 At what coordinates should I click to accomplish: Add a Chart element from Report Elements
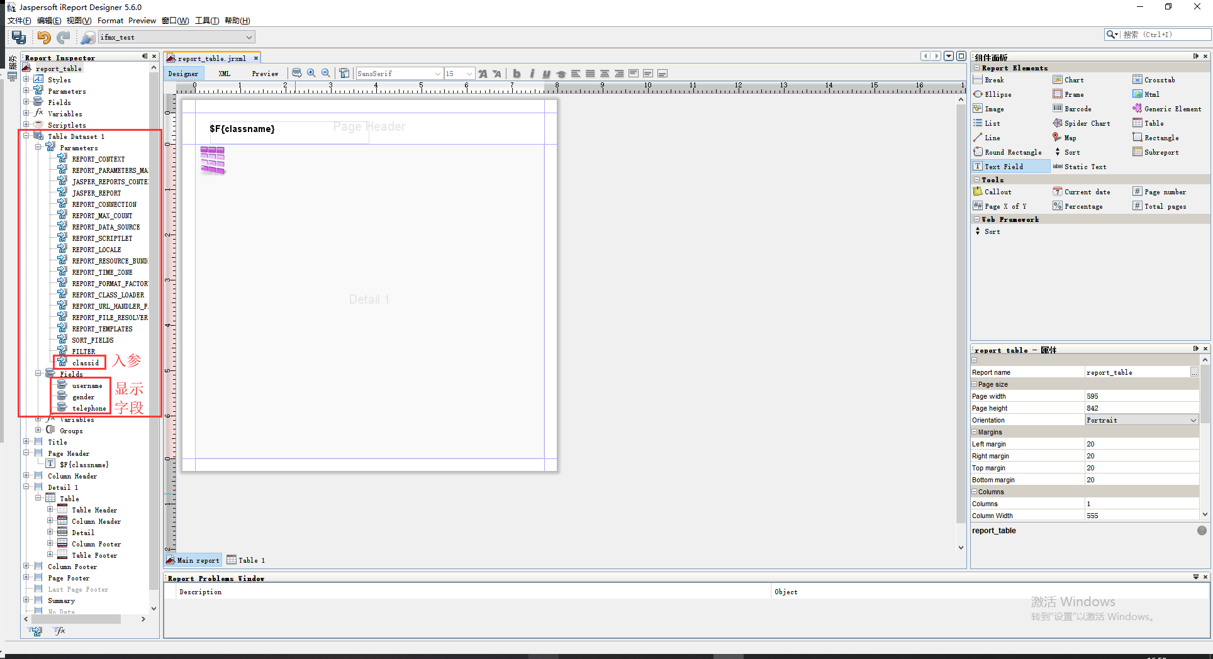(1073, 79)
